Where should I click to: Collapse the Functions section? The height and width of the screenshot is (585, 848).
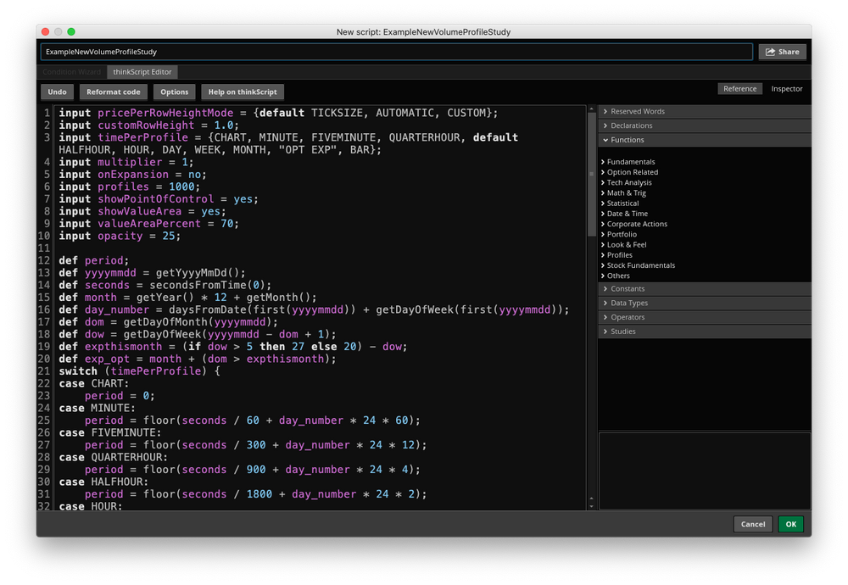[705, 140]
